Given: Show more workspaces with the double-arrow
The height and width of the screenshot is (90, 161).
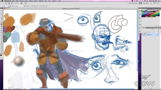Looking at the screenshot, I should (151, 3).
